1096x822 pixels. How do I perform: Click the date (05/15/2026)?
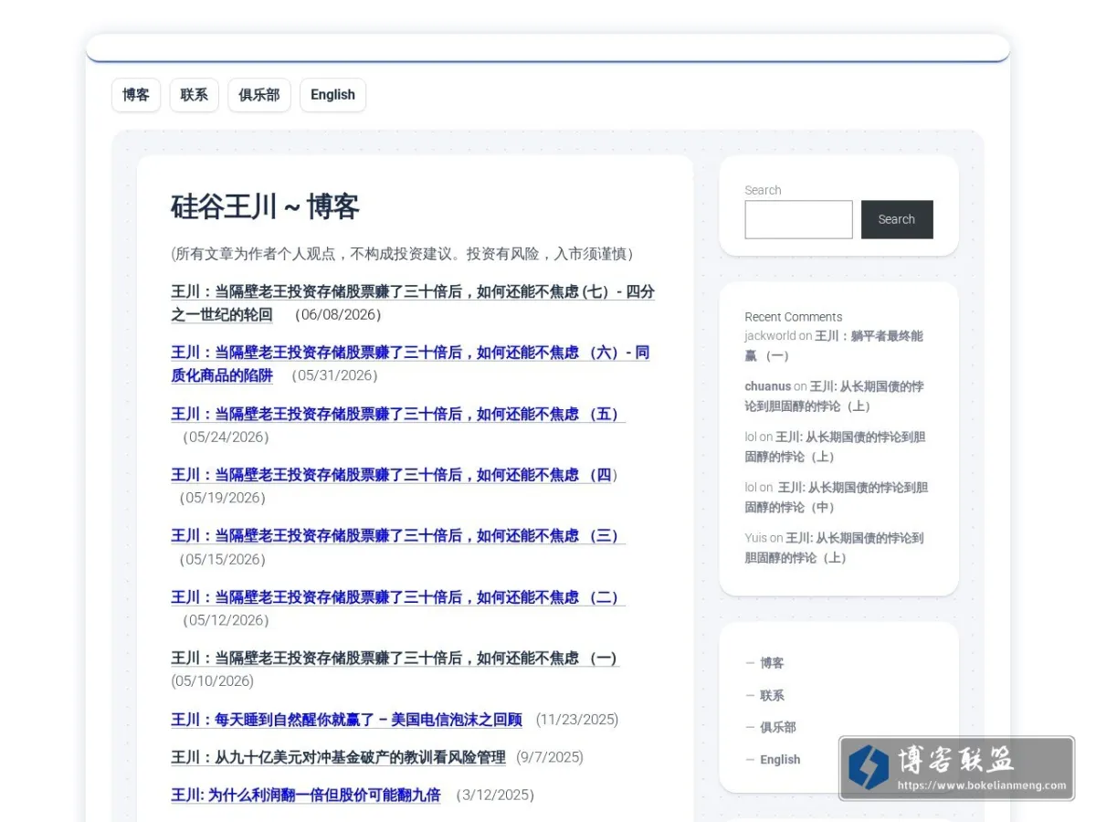223,559
